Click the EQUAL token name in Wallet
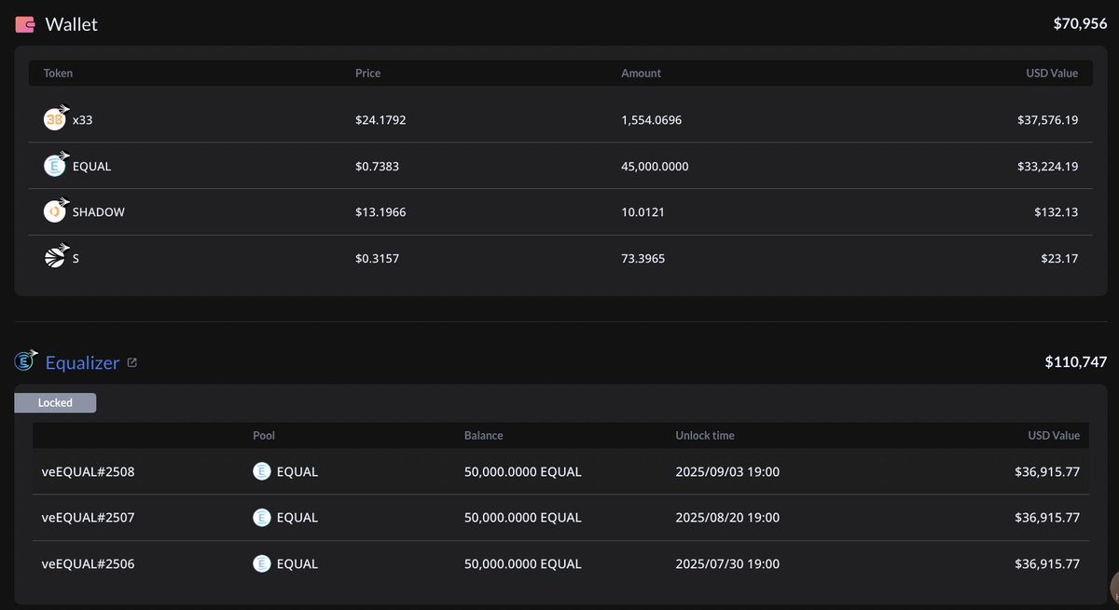Screen dimensions: 1119x610 tap(91, 167)
